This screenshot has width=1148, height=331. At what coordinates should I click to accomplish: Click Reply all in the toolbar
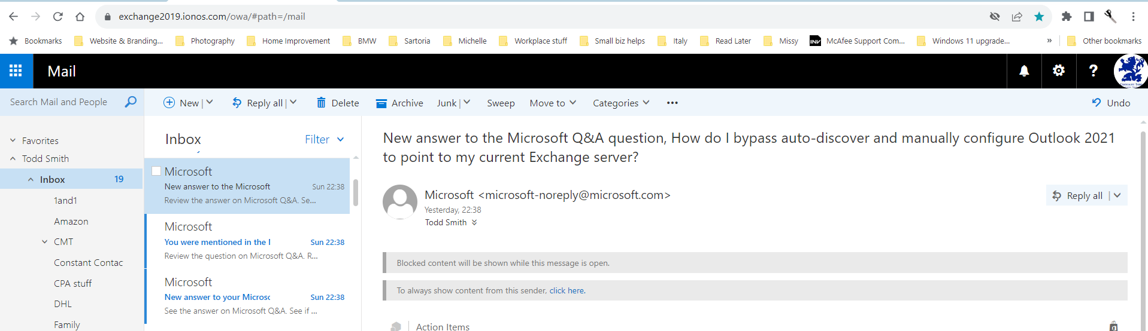point(258,103)
